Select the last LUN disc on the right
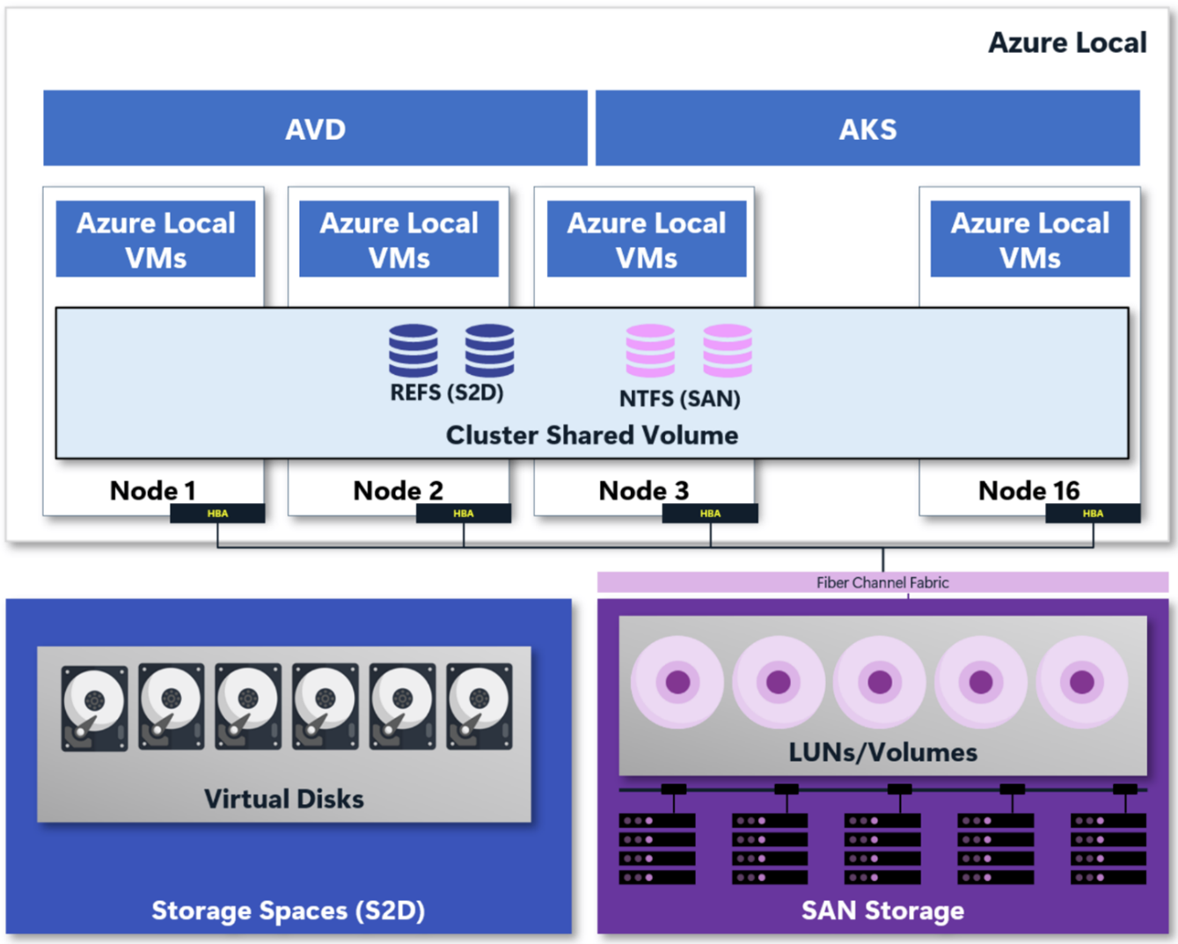 [1082, 682]
